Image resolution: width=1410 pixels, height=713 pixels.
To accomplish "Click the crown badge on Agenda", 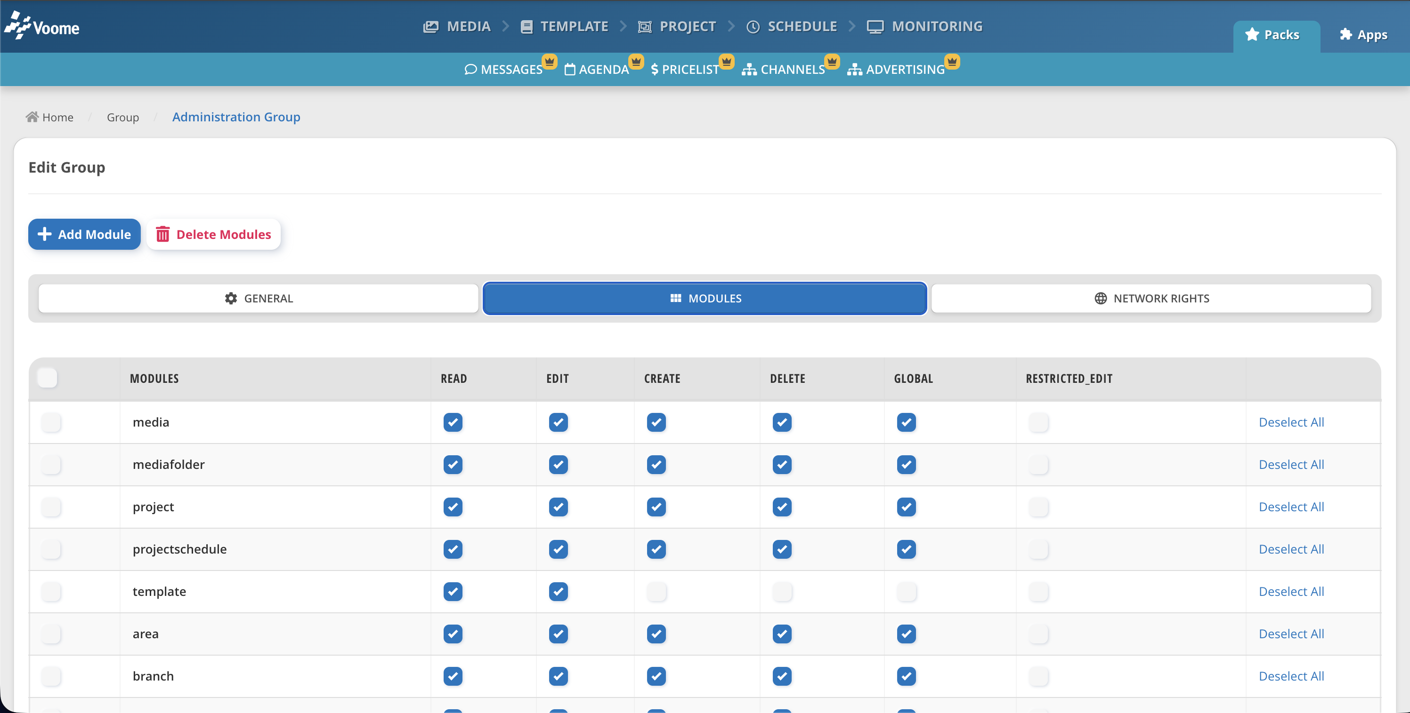I will [x=636, y=61].
